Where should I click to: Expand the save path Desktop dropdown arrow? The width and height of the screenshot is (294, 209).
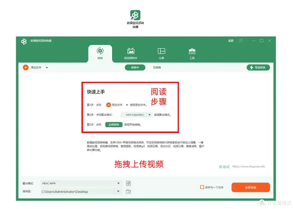coord(118,191)
